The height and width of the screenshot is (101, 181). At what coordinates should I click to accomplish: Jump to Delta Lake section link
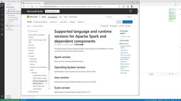click(123, 62)
